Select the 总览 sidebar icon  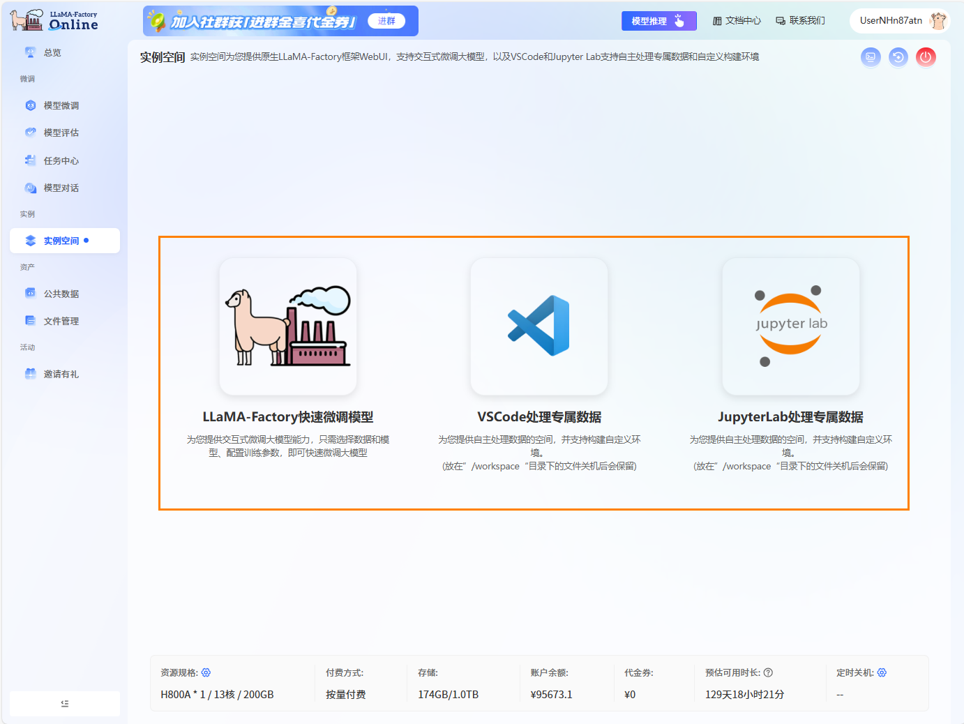[x=29, y=52]
